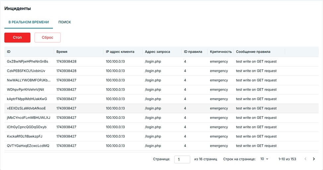
Task: Click the Время column header
Action: [62, 52]
